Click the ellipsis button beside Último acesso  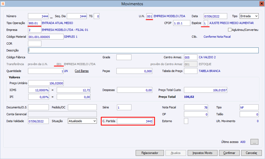click(254, 142)
